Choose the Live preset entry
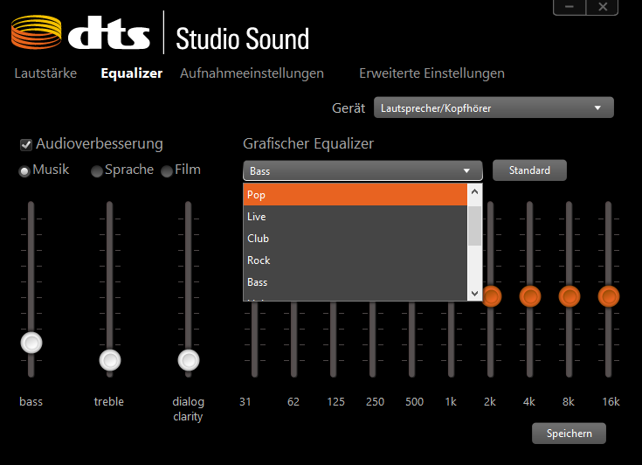The height and width of the screenshot is (465, 642). tap(356, 217)
